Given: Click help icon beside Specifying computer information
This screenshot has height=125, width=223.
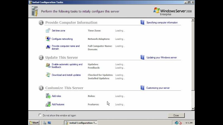Looking at the screenshot, I should point(142,22).
